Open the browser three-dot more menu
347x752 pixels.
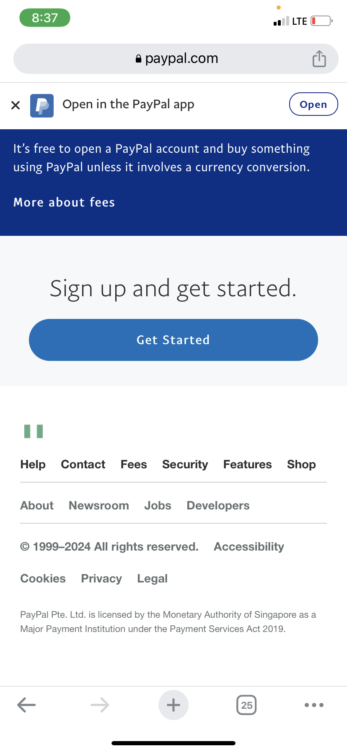click(x=314, y=705)
